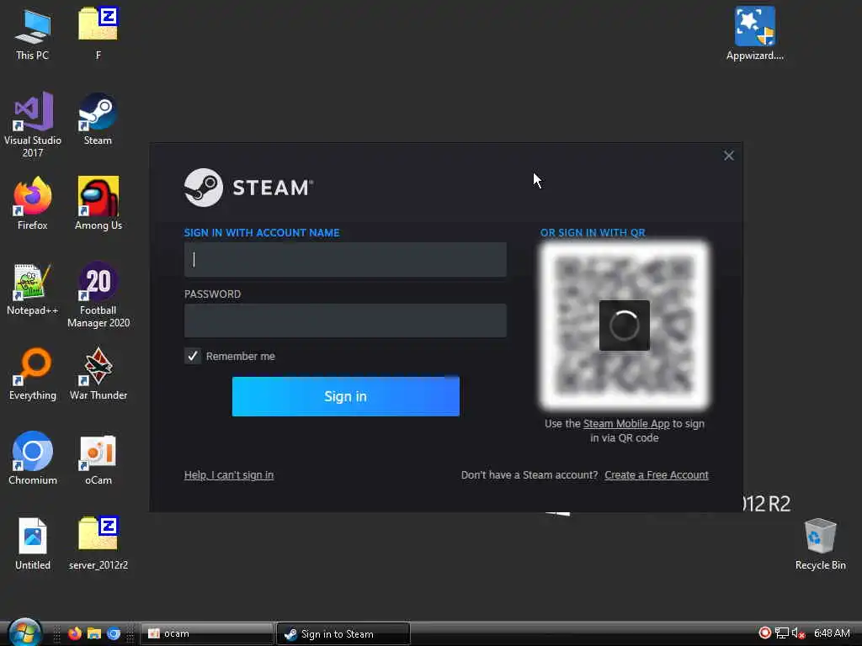Image resolution: width=862 pixels, height=646 pixels.
Task: Click the muted volume tray icon
Action: [x=799, y=633]
